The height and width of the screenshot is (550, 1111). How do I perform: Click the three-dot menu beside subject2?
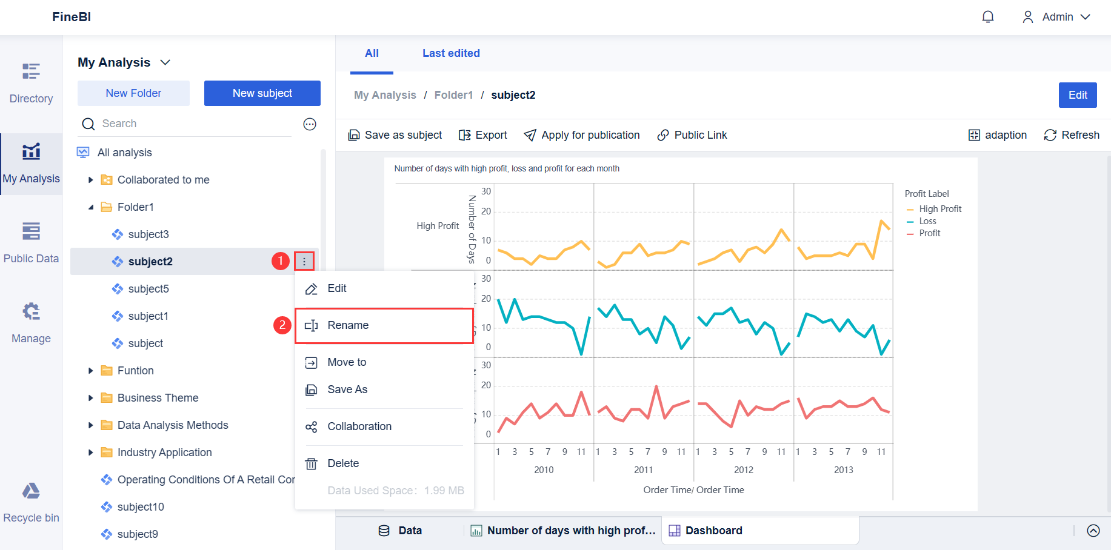click(304, 262)
